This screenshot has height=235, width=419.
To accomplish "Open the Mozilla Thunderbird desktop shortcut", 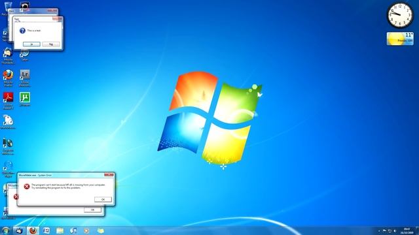I will pos(8,55).
